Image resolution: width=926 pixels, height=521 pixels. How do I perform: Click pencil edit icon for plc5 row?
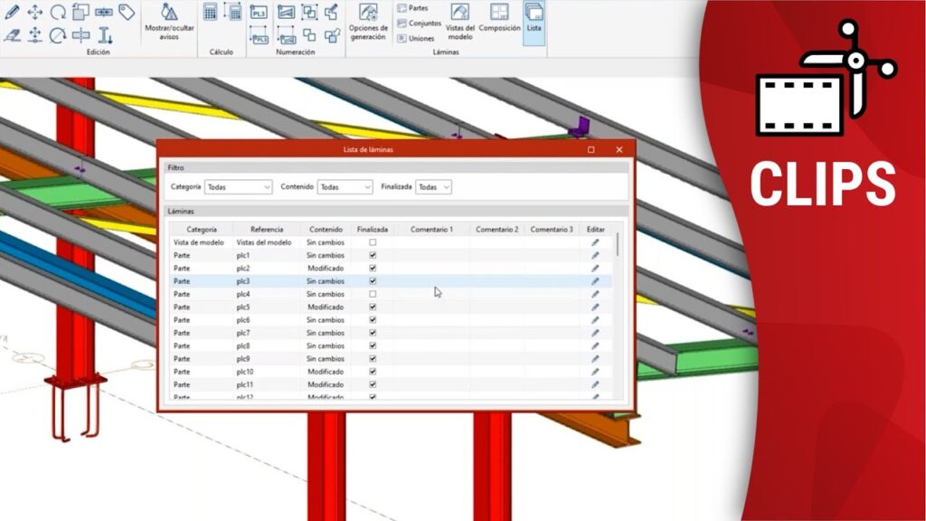[x=595, y=308]
